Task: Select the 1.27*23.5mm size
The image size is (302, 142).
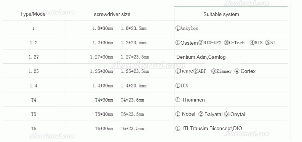Action: point(135,57)
